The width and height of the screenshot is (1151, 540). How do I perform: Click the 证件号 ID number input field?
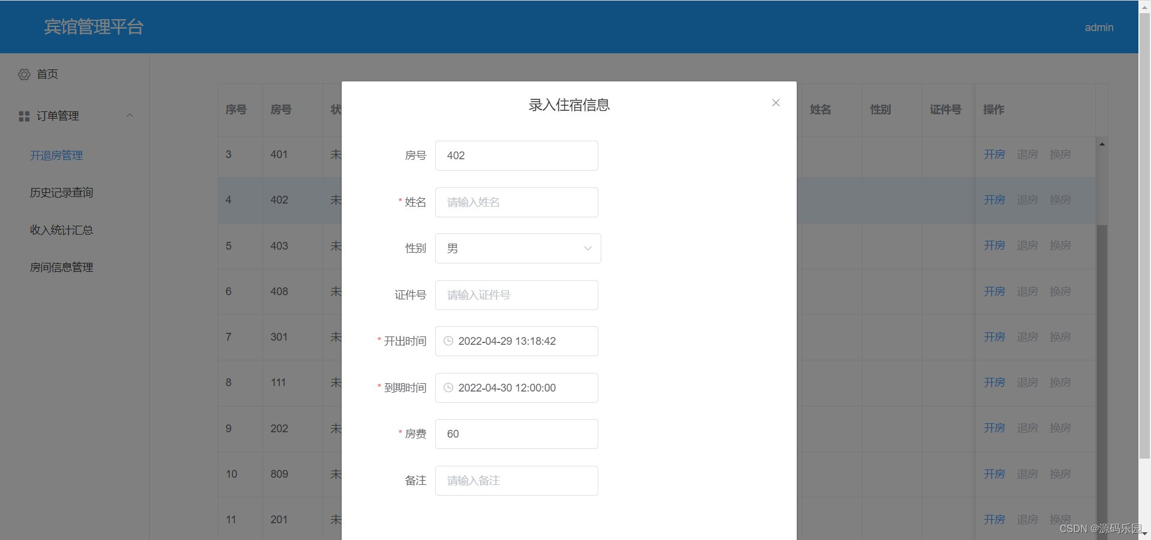[516, 295]
